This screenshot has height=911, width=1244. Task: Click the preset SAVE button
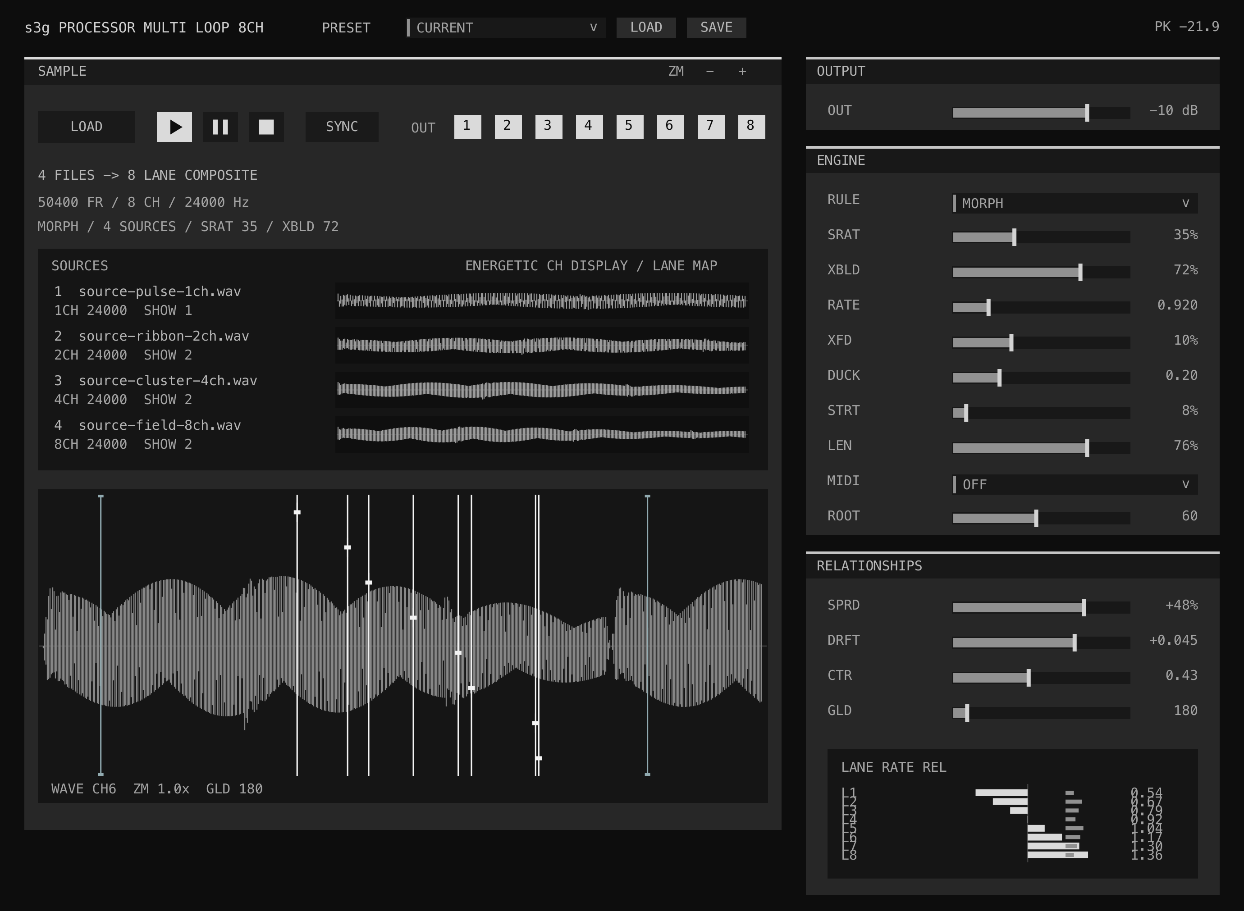pyautogui.click(x=716, y=27)
